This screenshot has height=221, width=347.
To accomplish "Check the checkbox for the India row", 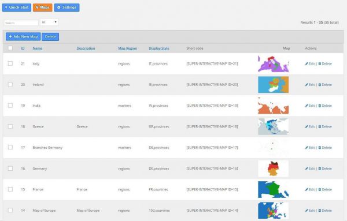I will 10,106.
